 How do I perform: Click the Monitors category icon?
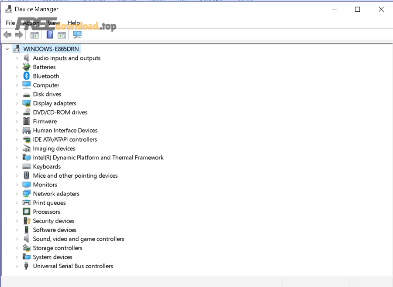click(26, 185)
